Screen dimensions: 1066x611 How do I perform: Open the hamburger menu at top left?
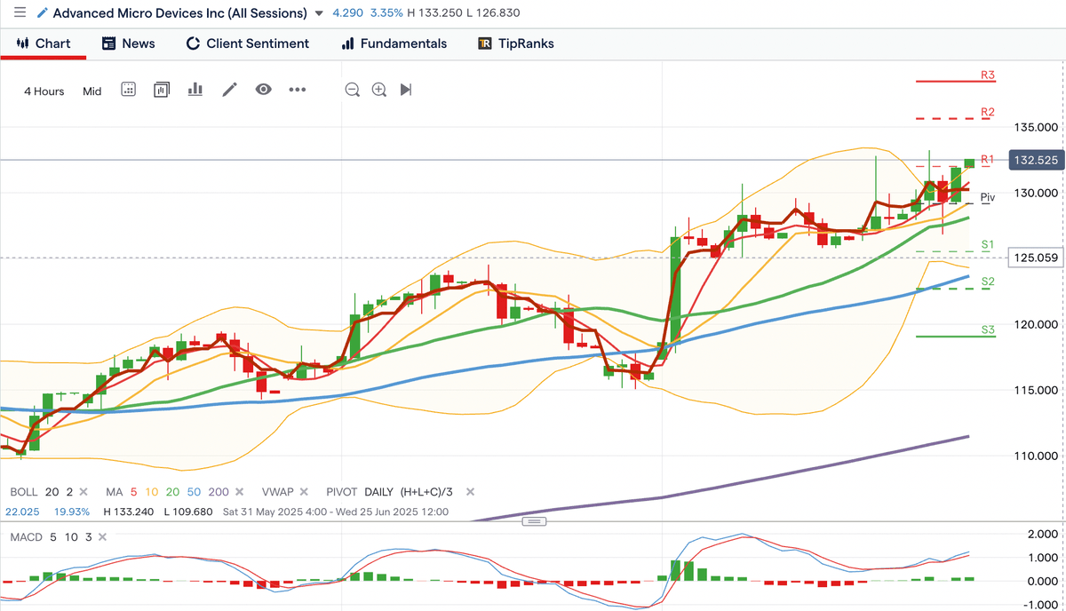point(20,13)
